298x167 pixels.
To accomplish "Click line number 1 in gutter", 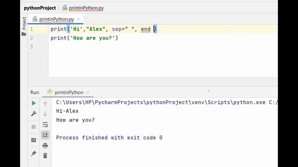I will 32,29.
